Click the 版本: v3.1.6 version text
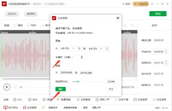The width and height of the screenshot is (172, 111). coord(161,108)
